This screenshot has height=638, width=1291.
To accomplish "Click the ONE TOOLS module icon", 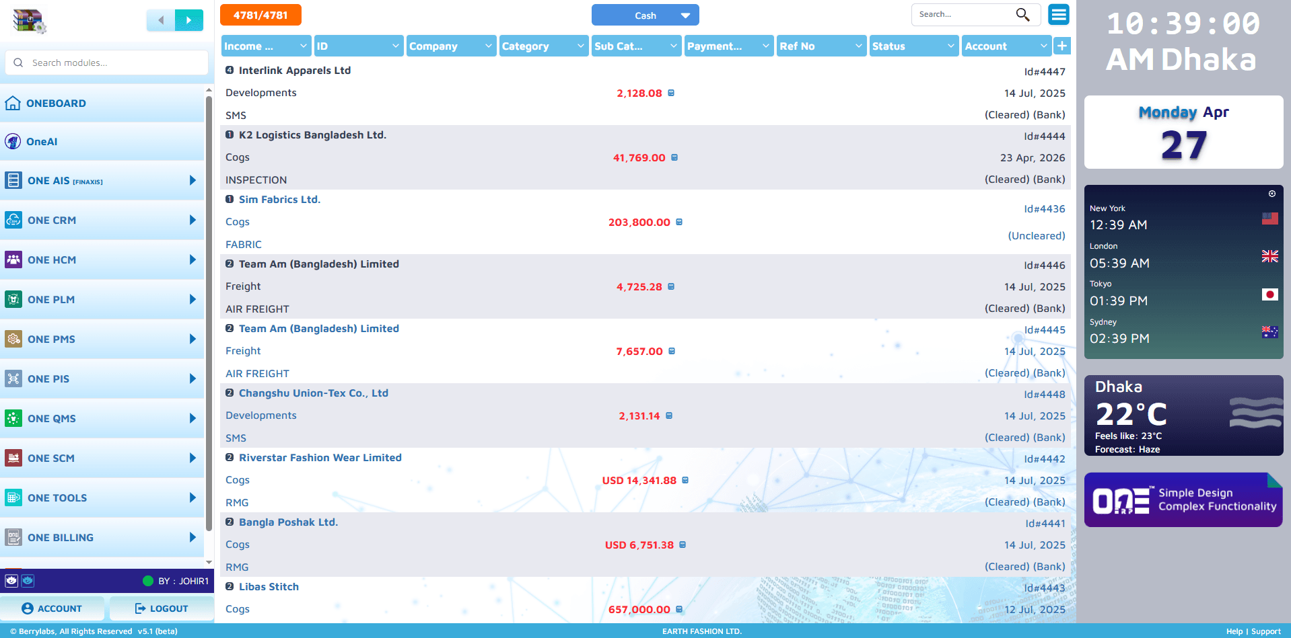I will [x=13, y=497].
